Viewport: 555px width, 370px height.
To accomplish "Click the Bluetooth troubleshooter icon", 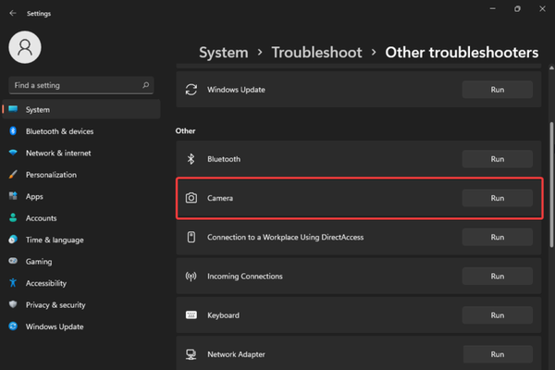I will pyautogui.click(x=191, y=159).
